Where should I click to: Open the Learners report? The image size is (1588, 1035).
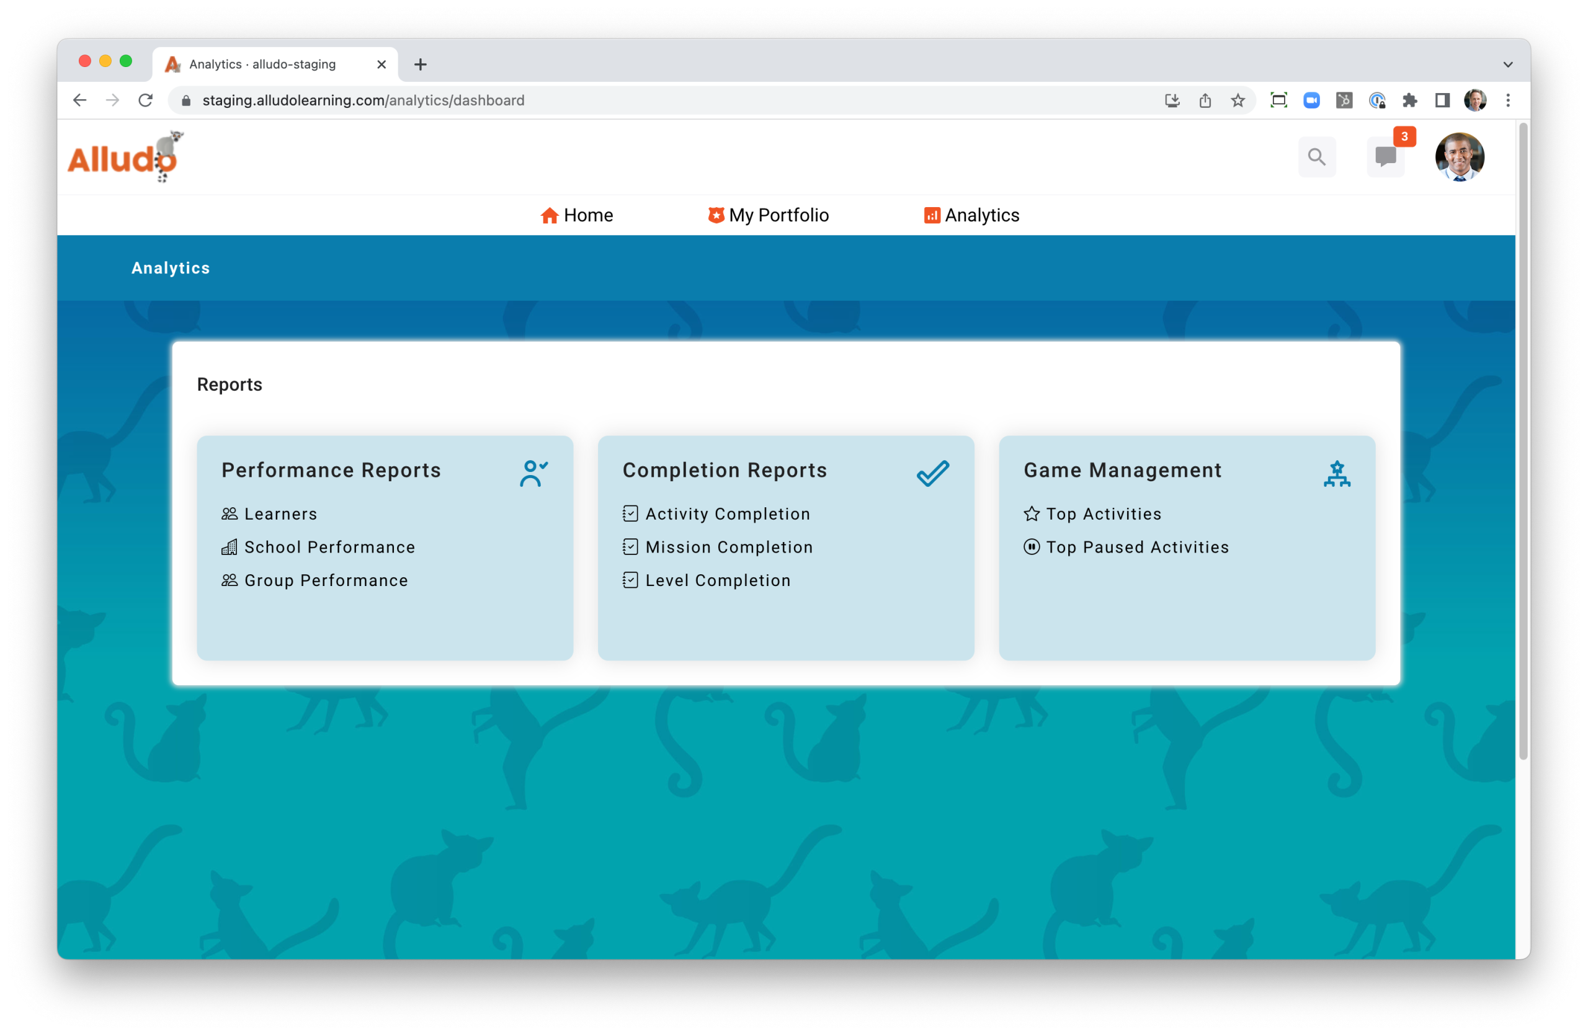tap(270, 513)
